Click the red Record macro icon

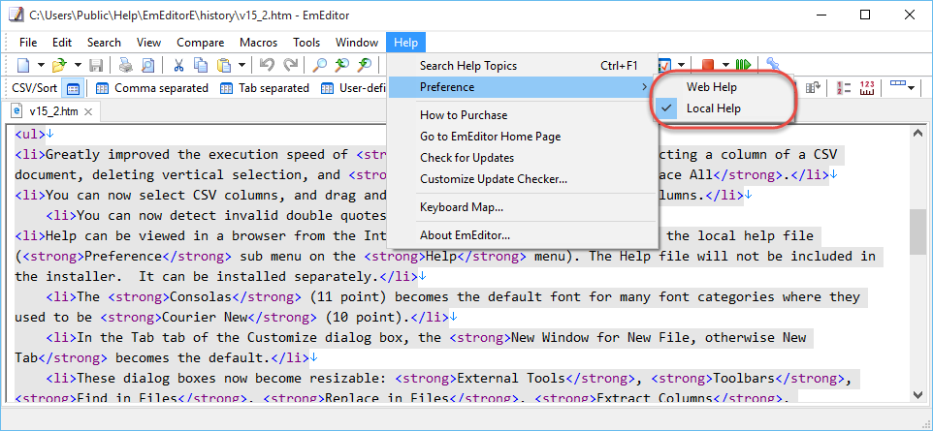tap(707, 64)
